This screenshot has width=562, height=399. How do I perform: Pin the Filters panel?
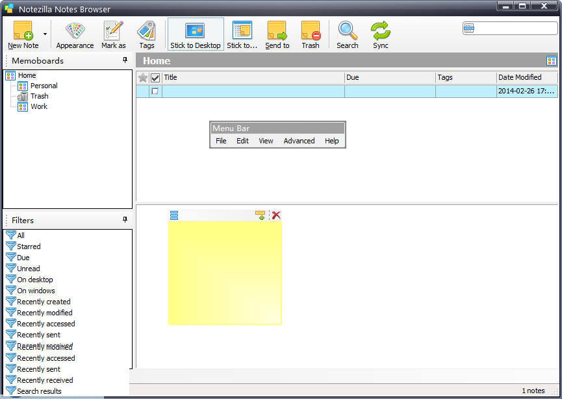point(125,219)
